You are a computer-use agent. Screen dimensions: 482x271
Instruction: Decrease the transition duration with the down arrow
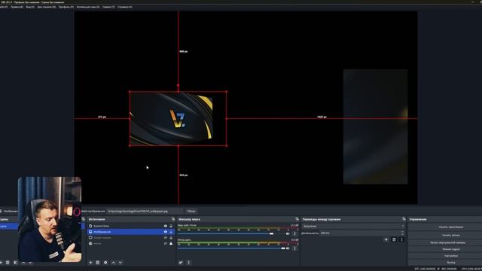pos(402,234)
